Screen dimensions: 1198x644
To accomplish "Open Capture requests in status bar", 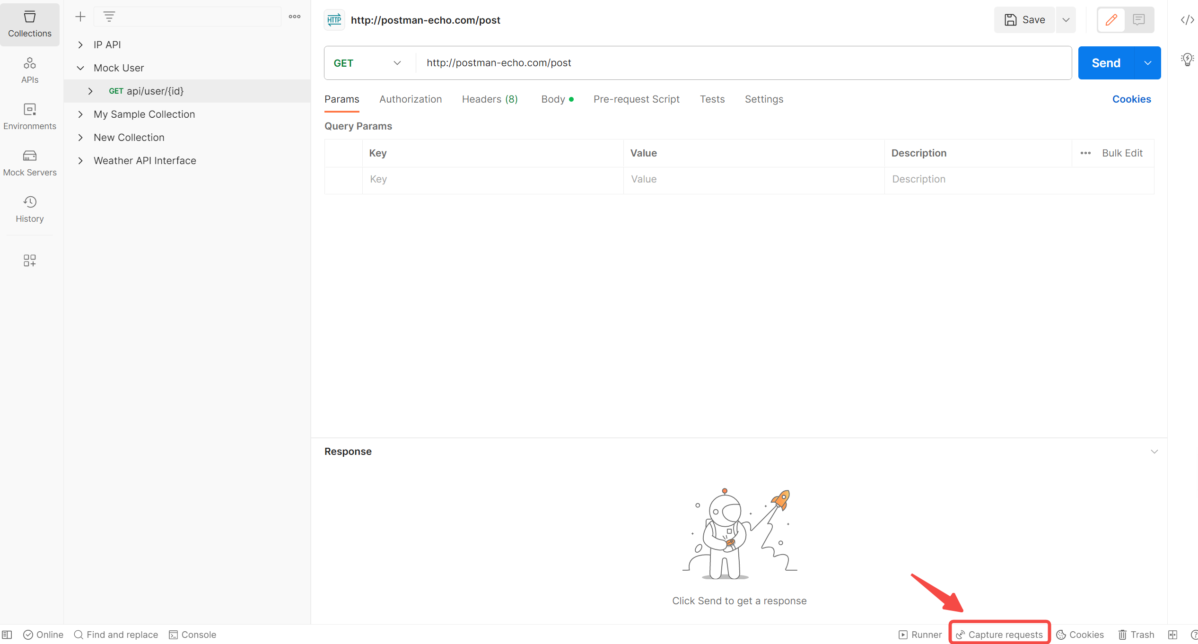I will 999,635.
